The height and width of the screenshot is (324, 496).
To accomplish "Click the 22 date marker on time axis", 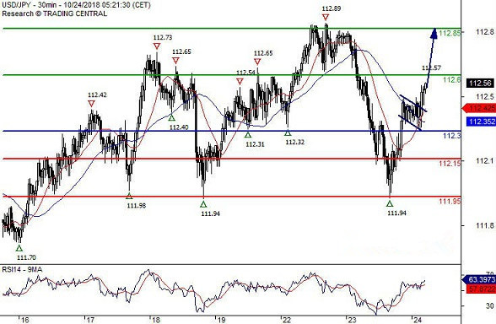I will pos(286,320).
